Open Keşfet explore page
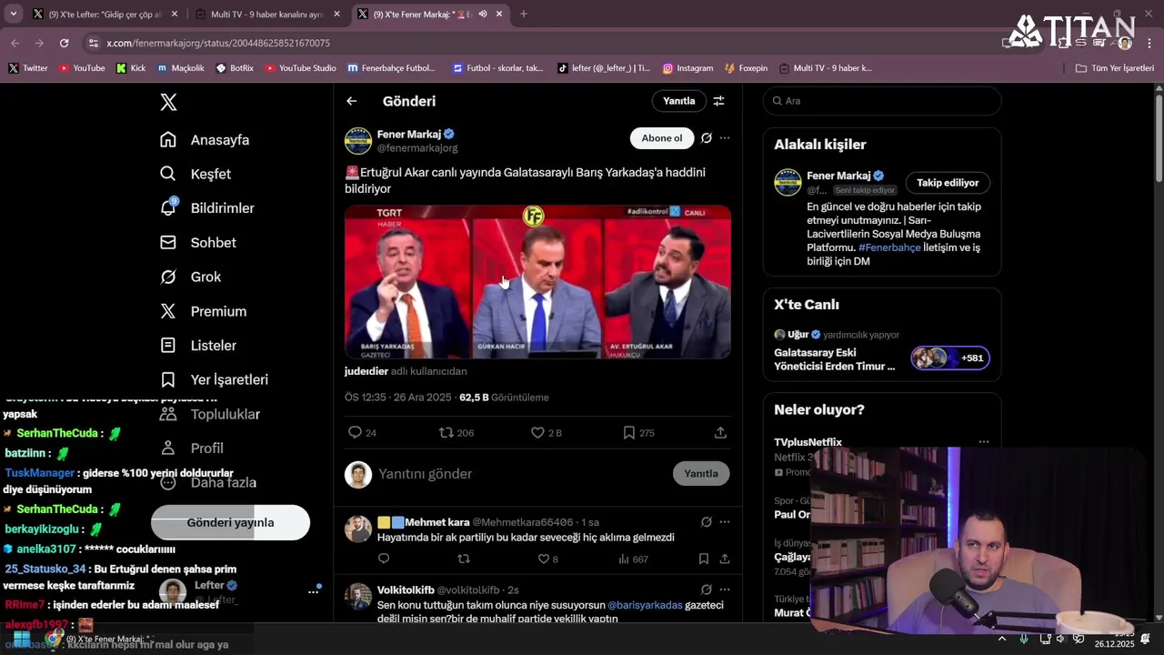 tap(196, 174)
